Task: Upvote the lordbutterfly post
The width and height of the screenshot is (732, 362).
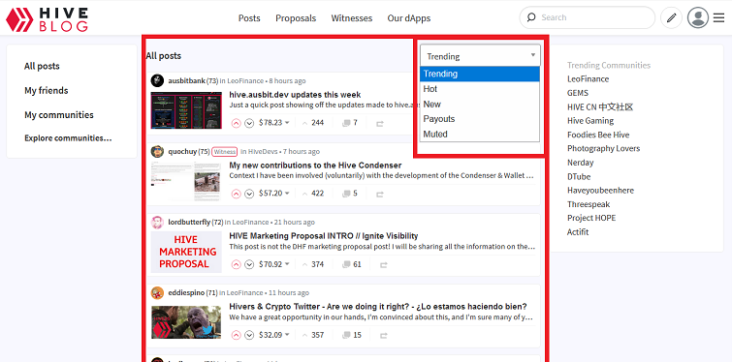Action: (237, 264)
